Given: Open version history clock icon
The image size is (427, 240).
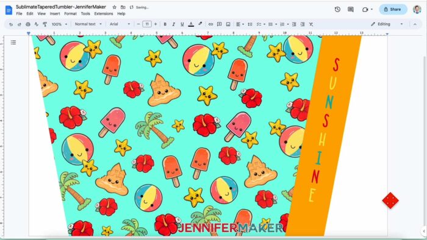Looking at the screenshot, I should tap(337, 10).
